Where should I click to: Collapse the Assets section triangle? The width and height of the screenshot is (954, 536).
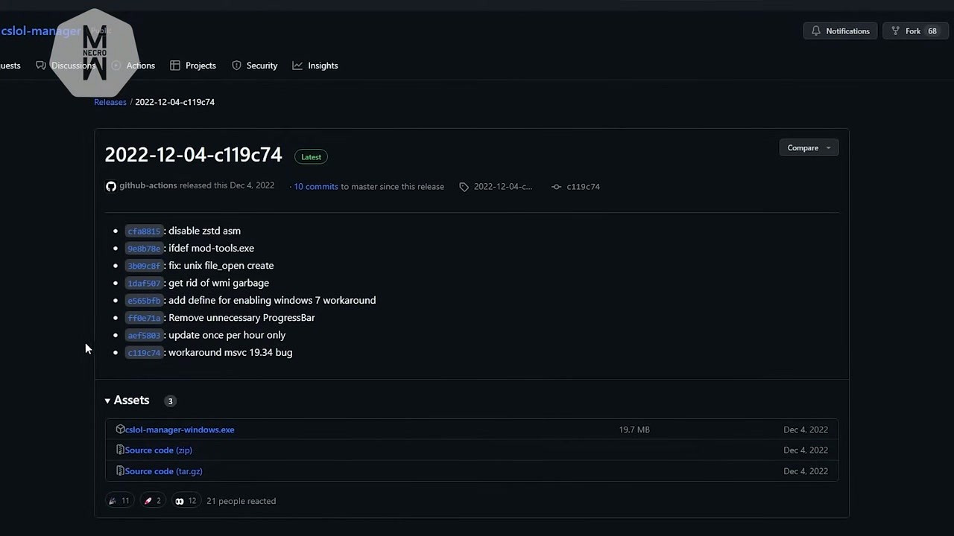[x=107, y=401]
